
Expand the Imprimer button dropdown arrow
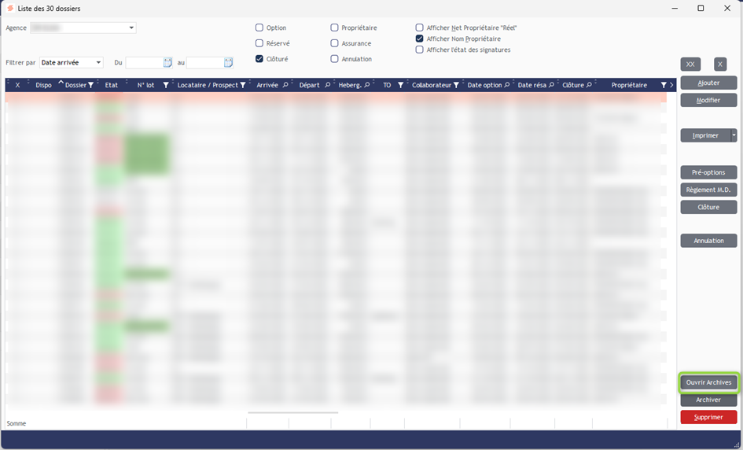734,135
